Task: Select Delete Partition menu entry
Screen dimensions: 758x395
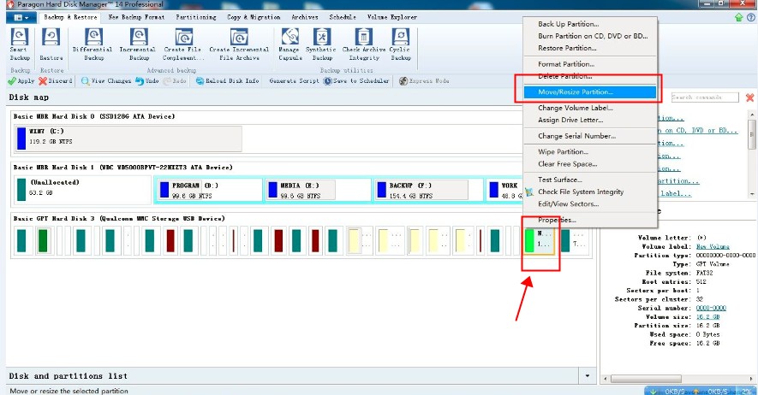Action: 590,76
